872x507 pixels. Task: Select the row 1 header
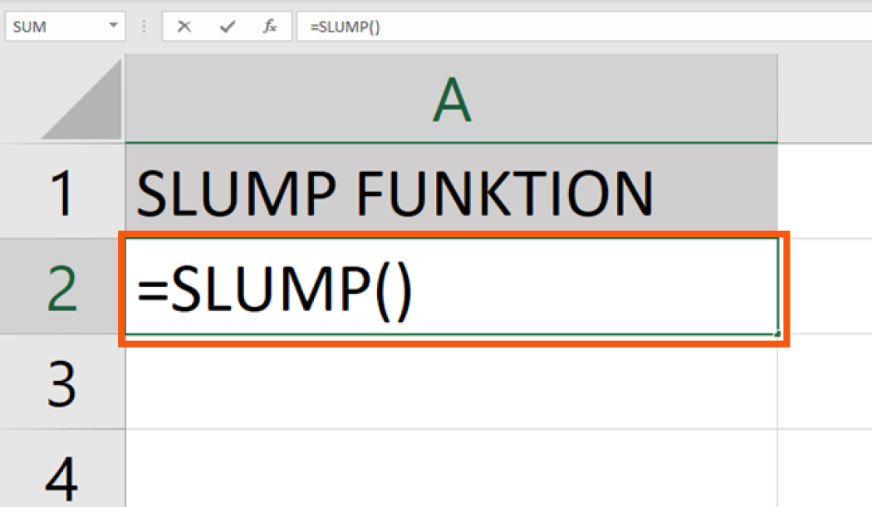(x=62, y=193)
